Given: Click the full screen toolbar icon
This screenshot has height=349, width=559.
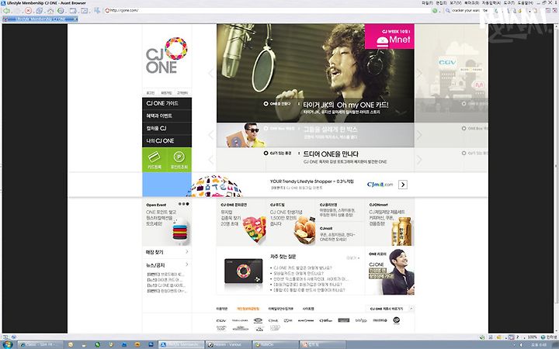Looking at the screenshot, I should pos(85,11).
